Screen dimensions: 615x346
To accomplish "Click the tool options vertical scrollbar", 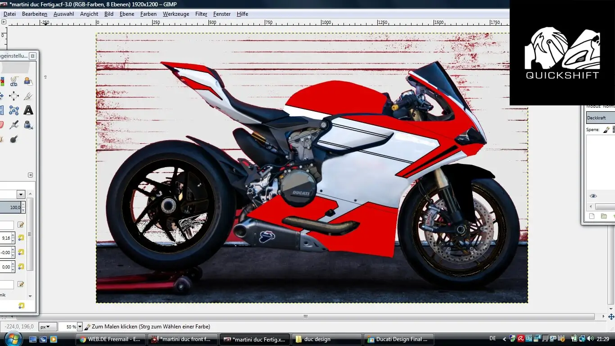I will point(30,234).
